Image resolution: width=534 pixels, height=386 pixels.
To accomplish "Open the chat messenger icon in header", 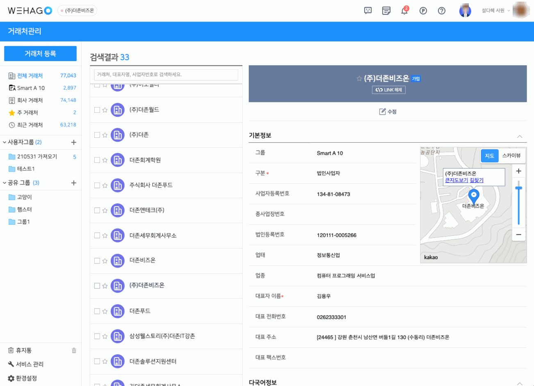I will (x=368, y=11).
